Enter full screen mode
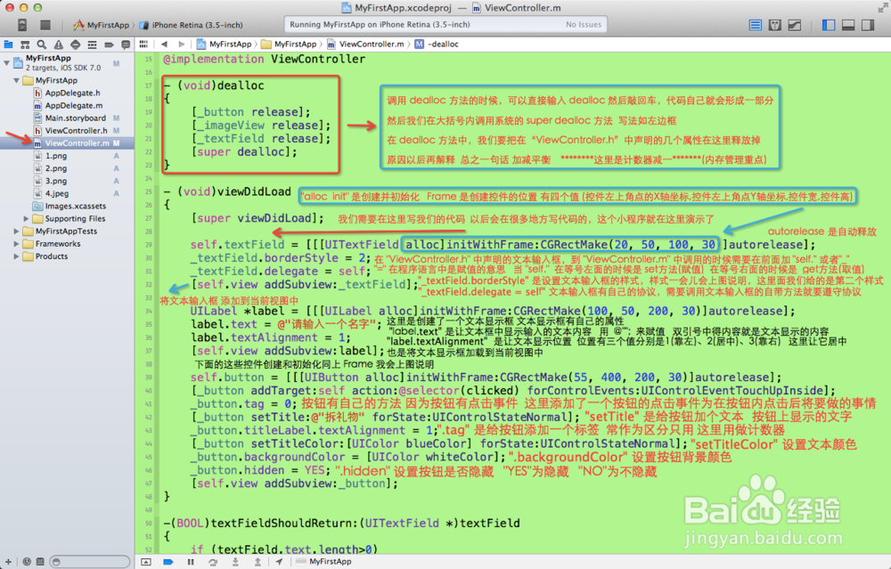The image size is (891, 569). coord(882,7)
